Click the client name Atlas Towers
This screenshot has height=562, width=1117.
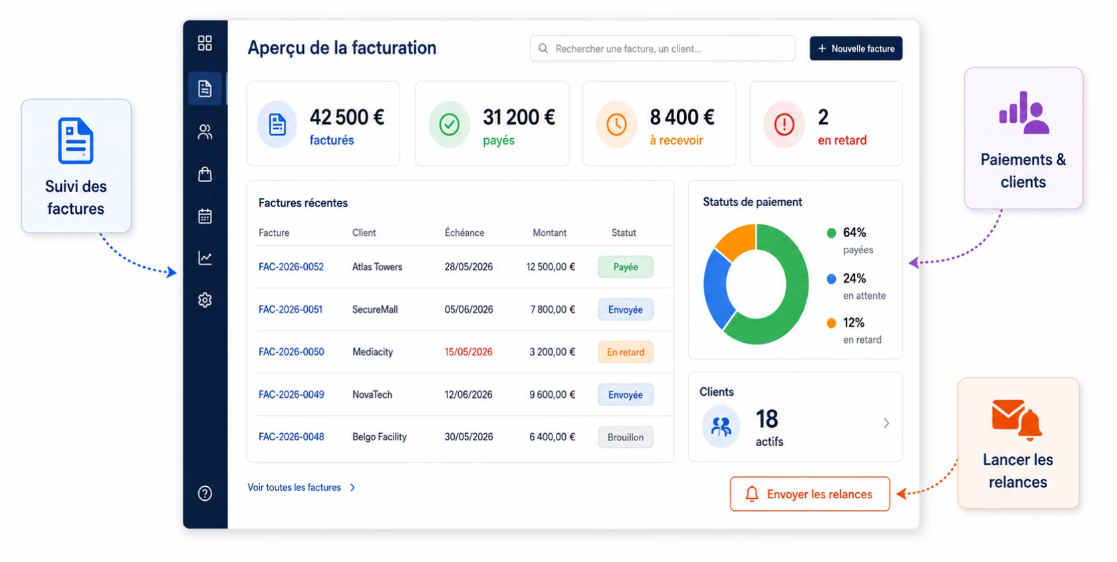pyautogui.click(x=377, y=267)
